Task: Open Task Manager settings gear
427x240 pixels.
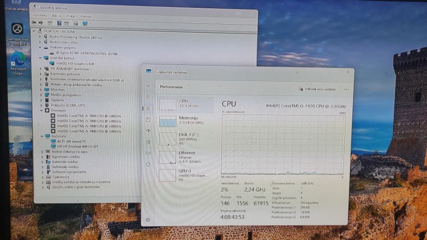Action: tap(148, 220)
